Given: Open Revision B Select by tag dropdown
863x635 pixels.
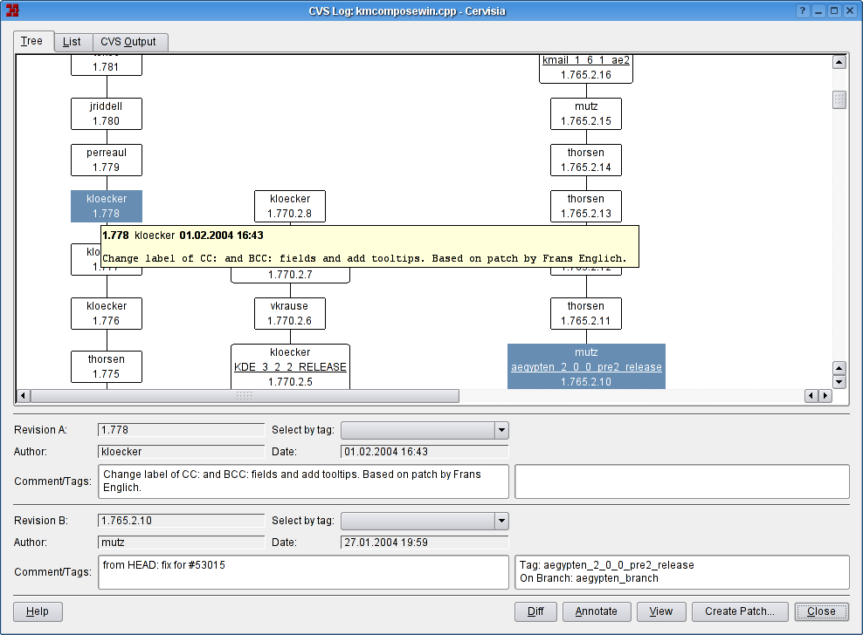Looking at the screenshot, I should tap(425, 521).
